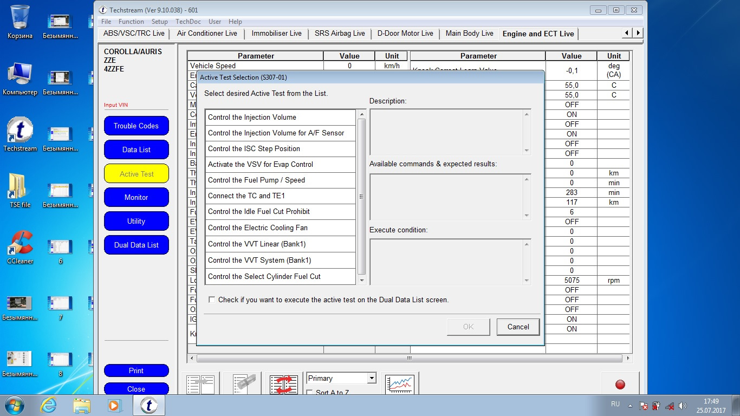This screenshot has height=416, width=740.
Task: Open the line graph view icon
Action: [x=400, y=384]
